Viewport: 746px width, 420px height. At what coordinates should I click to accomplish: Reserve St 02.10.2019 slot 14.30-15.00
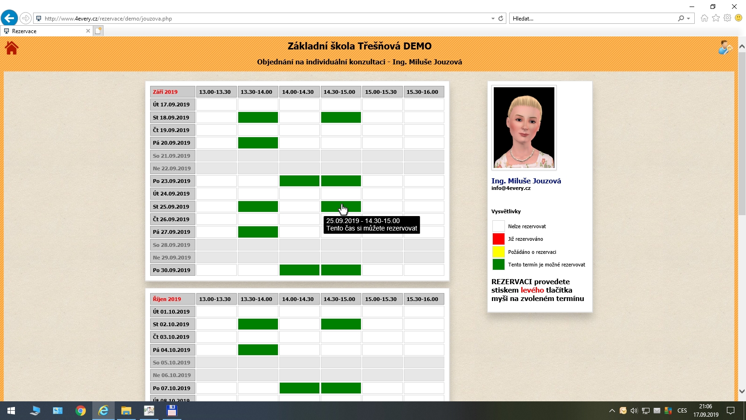[x=341, y=324]
